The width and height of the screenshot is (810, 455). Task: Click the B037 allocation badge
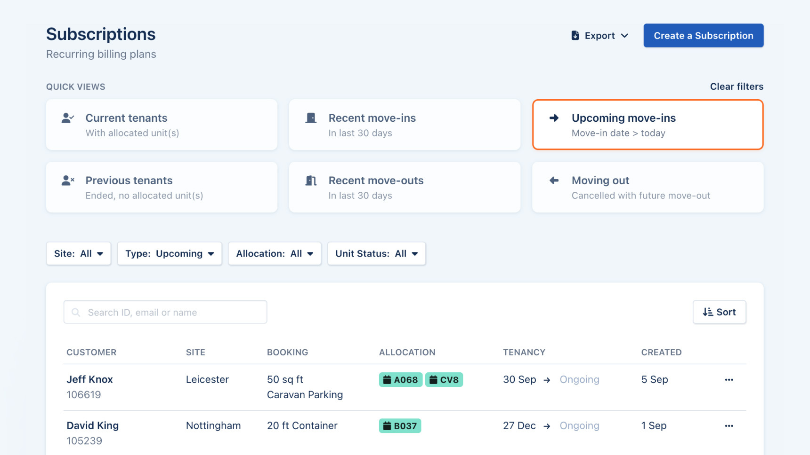pos(400,426)
